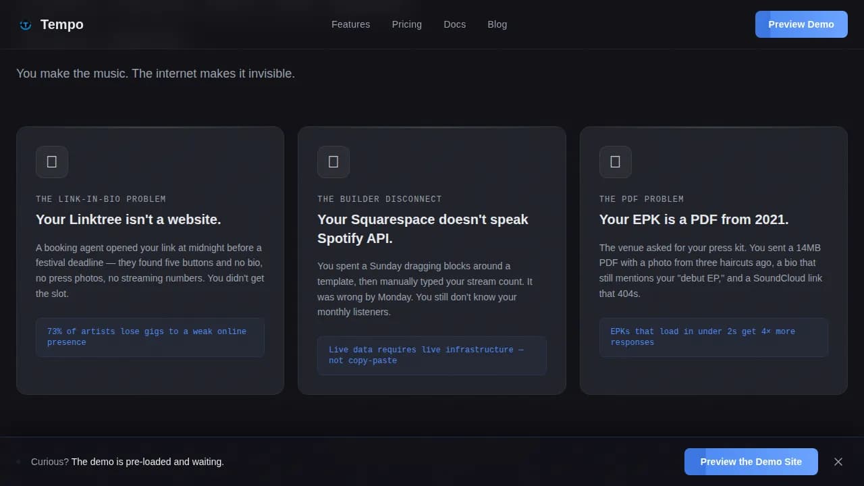This screenshot has width=864, height=486.
Task: Click heading 'Your Linktree isn't a website.'
Action: (128, 219)
